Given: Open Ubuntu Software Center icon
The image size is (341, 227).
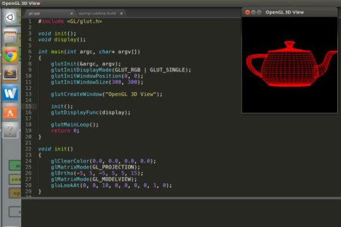Looking at the screenshot, I should click(10, 111).
